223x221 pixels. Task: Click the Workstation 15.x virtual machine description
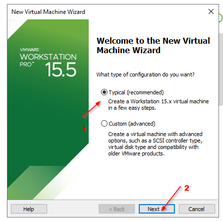[159, 104]
